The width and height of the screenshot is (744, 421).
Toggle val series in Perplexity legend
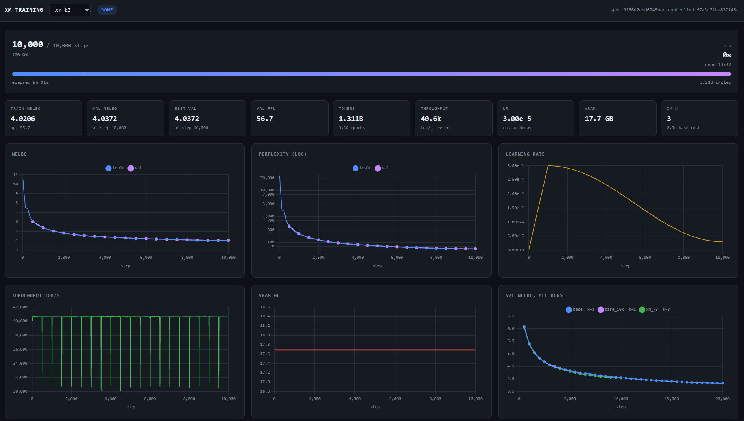[382, 168]
